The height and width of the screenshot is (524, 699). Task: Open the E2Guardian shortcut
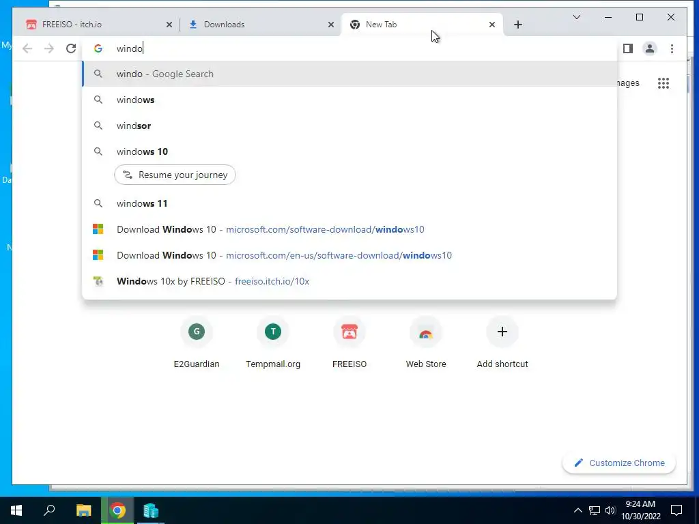tap(197, 343)
